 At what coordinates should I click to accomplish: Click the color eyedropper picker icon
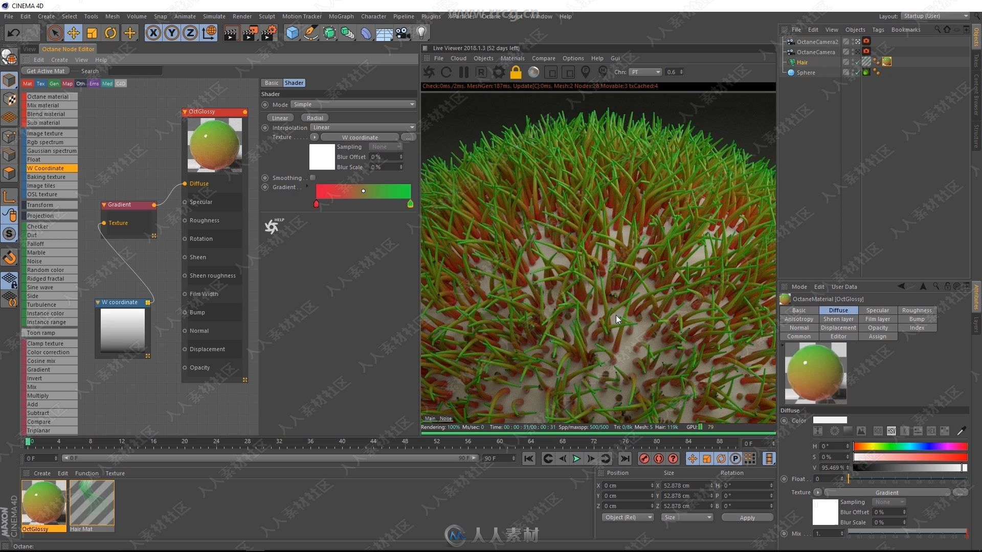(x=961, y=431)
